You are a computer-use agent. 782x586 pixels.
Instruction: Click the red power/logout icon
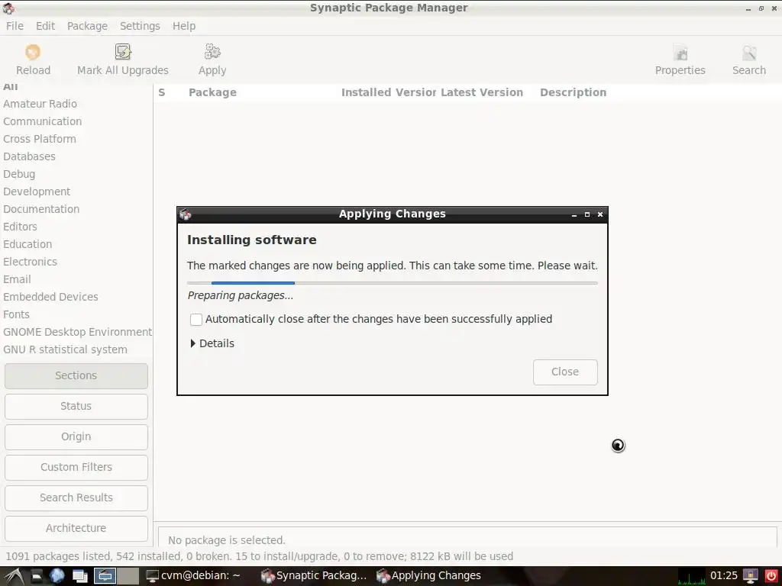(771, 576)
